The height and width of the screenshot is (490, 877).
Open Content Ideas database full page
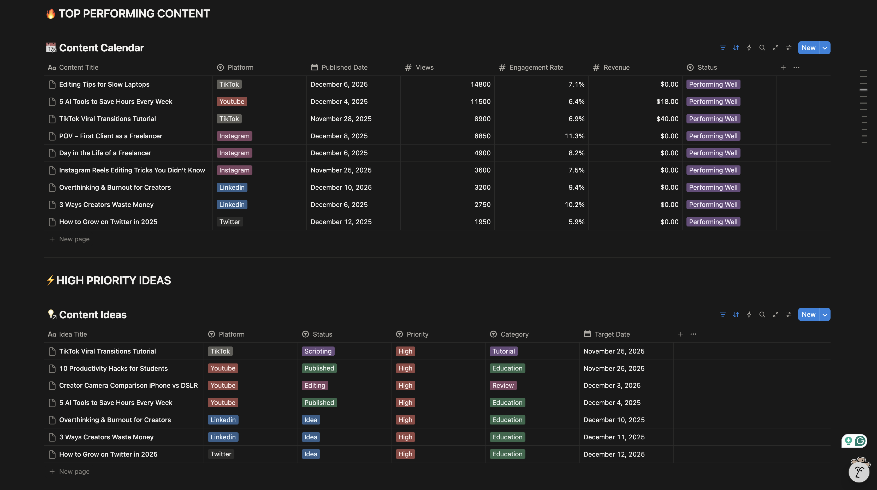(775, 314)
